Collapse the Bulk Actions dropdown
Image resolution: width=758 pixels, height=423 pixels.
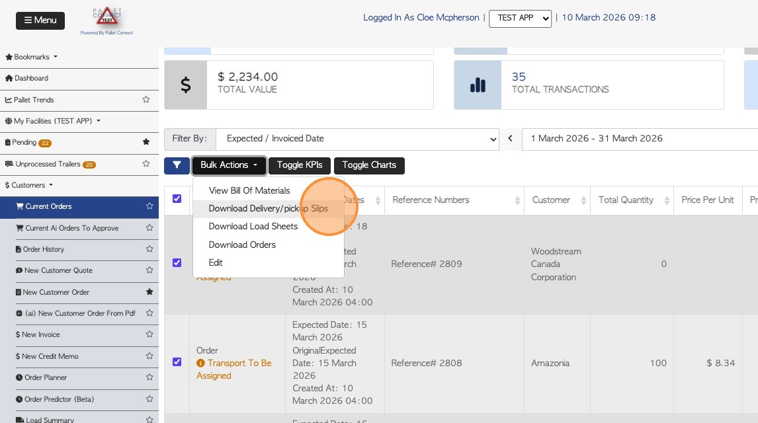click(x=229, y=165)
